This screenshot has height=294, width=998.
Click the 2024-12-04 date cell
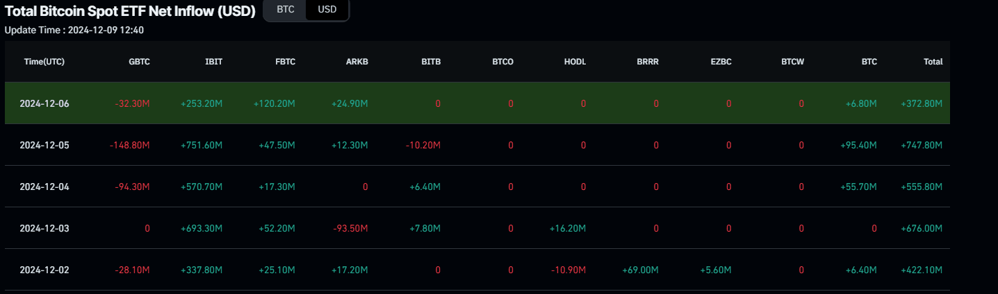tap(44, 187)
